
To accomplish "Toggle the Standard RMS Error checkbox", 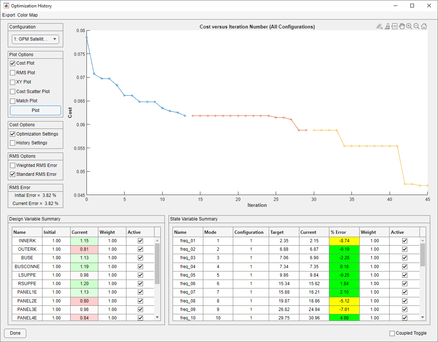I will (13, 174).
